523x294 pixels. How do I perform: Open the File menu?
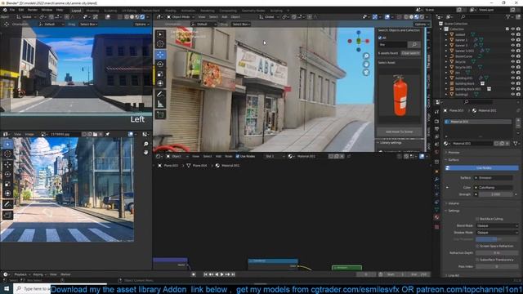click(12, 10)
